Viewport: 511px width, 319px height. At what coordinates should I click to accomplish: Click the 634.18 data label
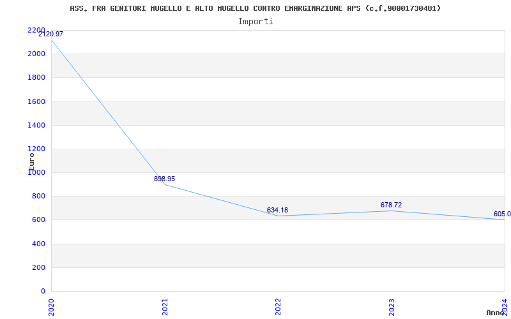click(x=277, y=211)
